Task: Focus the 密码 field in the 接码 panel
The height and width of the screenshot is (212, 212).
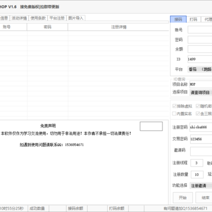Action: click(200, 39)
